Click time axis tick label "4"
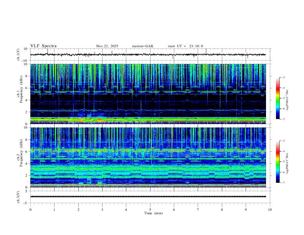Viewport: 304px width, 235px height. click(126, 210)
